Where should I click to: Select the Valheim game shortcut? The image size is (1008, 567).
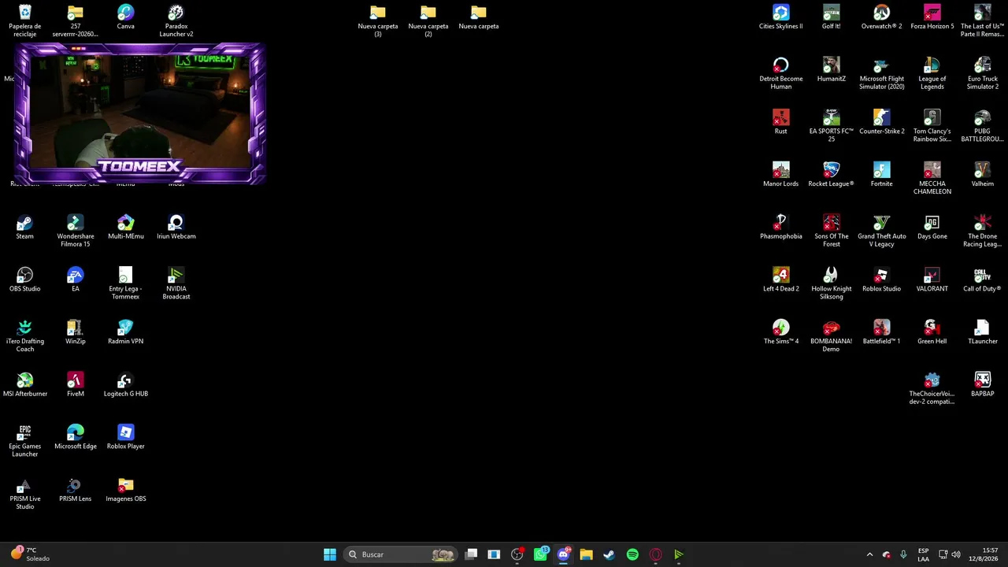[983, 175]
